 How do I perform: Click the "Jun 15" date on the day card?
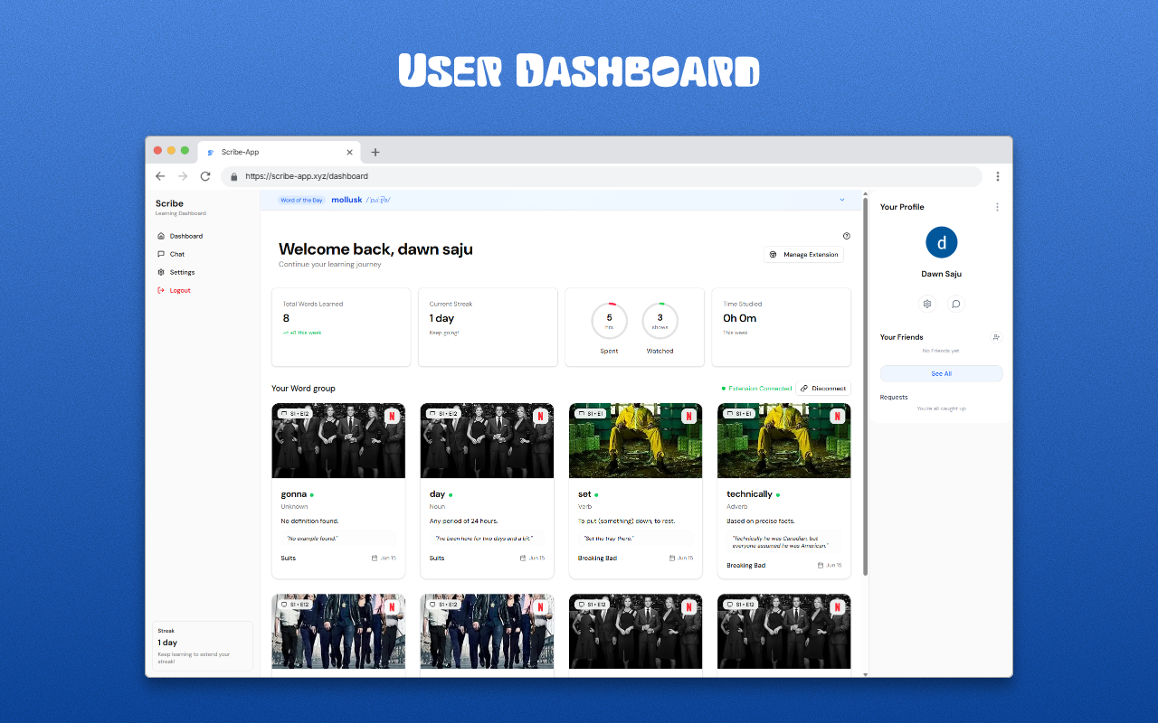tap(536, 559)
